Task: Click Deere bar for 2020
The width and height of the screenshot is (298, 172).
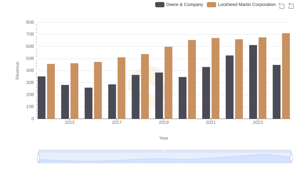Action: 183,98
